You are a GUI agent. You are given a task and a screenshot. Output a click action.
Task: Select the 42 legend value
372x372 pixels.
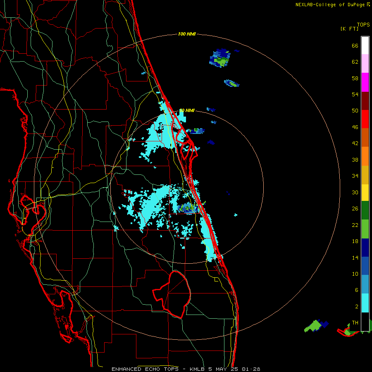(x=355, y=143)
